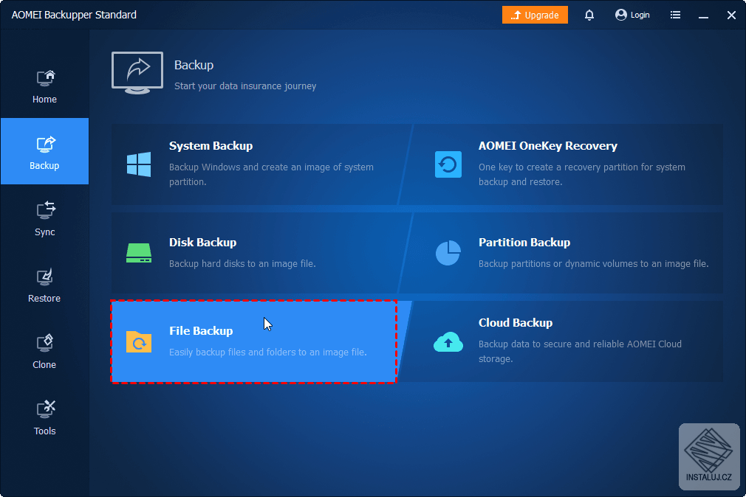The image size is (746, 497).
Task: Choose System Backup title text
Action: pyautogui.click(x=211, y=146)
